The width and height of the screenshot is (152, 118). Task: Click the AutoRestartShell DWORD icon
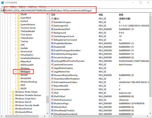click(52, 29)
